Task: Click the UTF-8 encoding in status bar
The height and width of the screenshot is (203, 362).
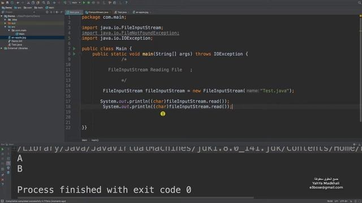Action: point(343,201)
